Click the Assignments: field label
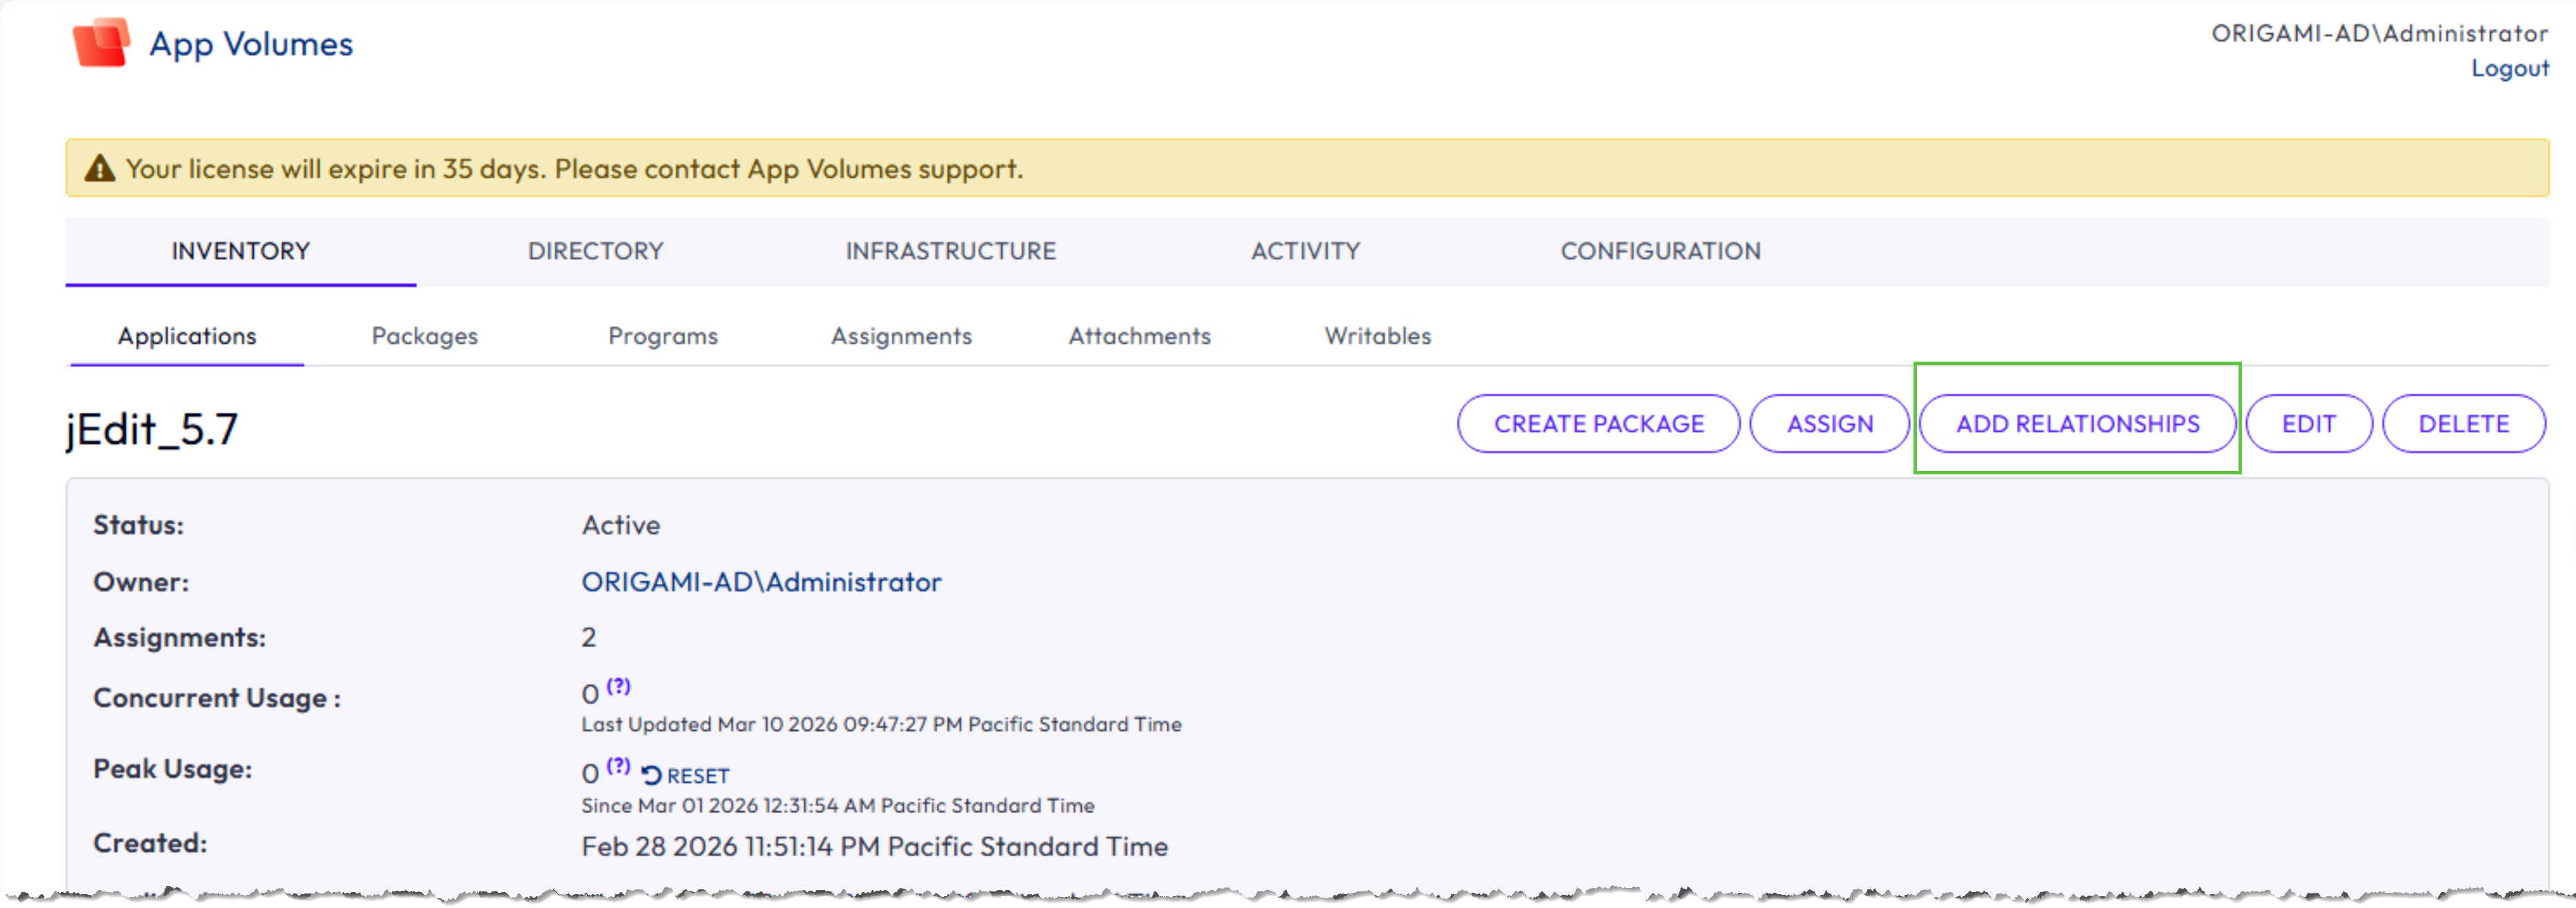 pos(180,638)
